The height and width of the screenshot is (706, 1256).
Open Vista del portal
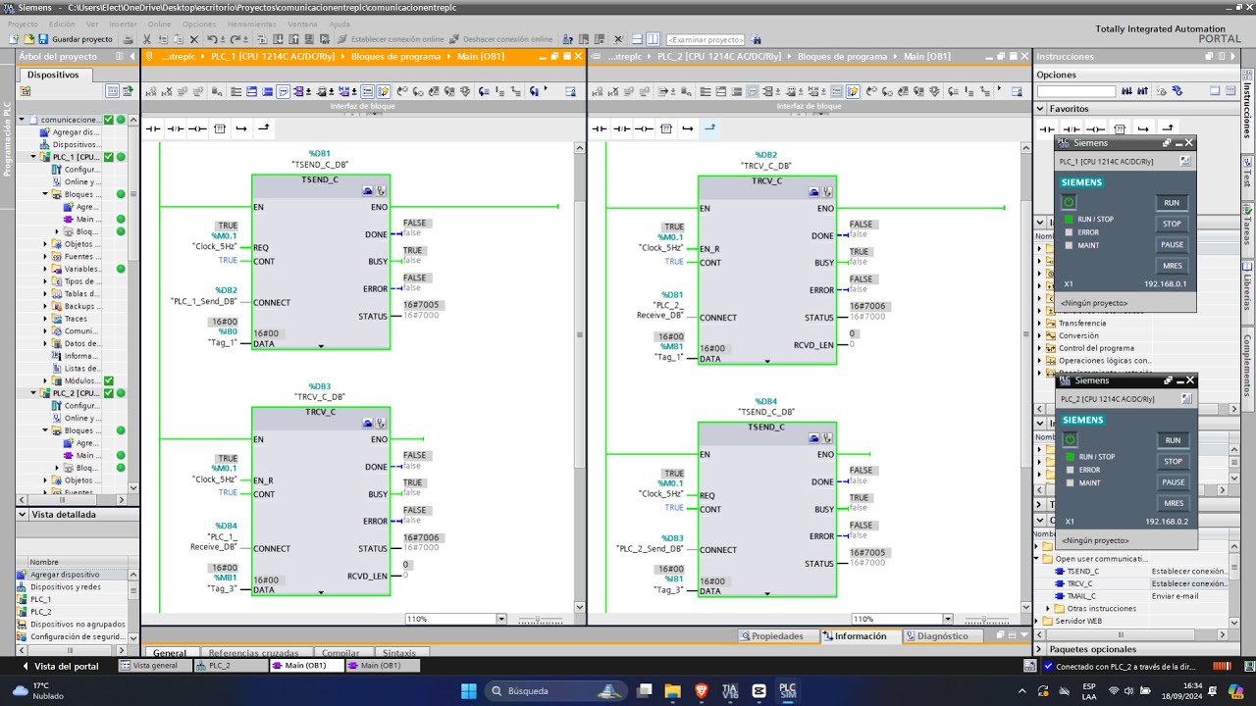coord(59,666)
